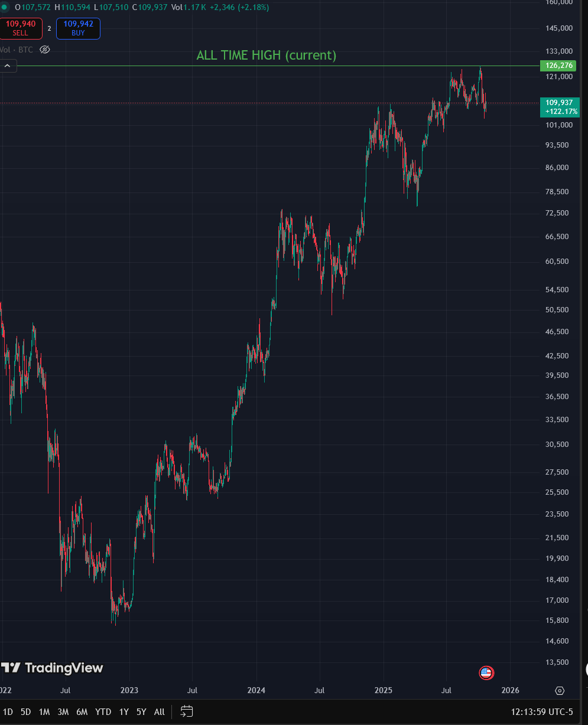Click the 133,000 price scale label
The image size is (588, 725).
[x=559, y=52]
